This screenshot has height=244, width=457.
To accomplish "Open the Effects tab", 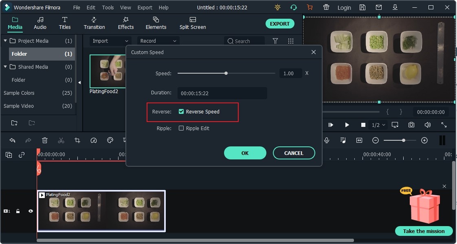I will point(125,23).
